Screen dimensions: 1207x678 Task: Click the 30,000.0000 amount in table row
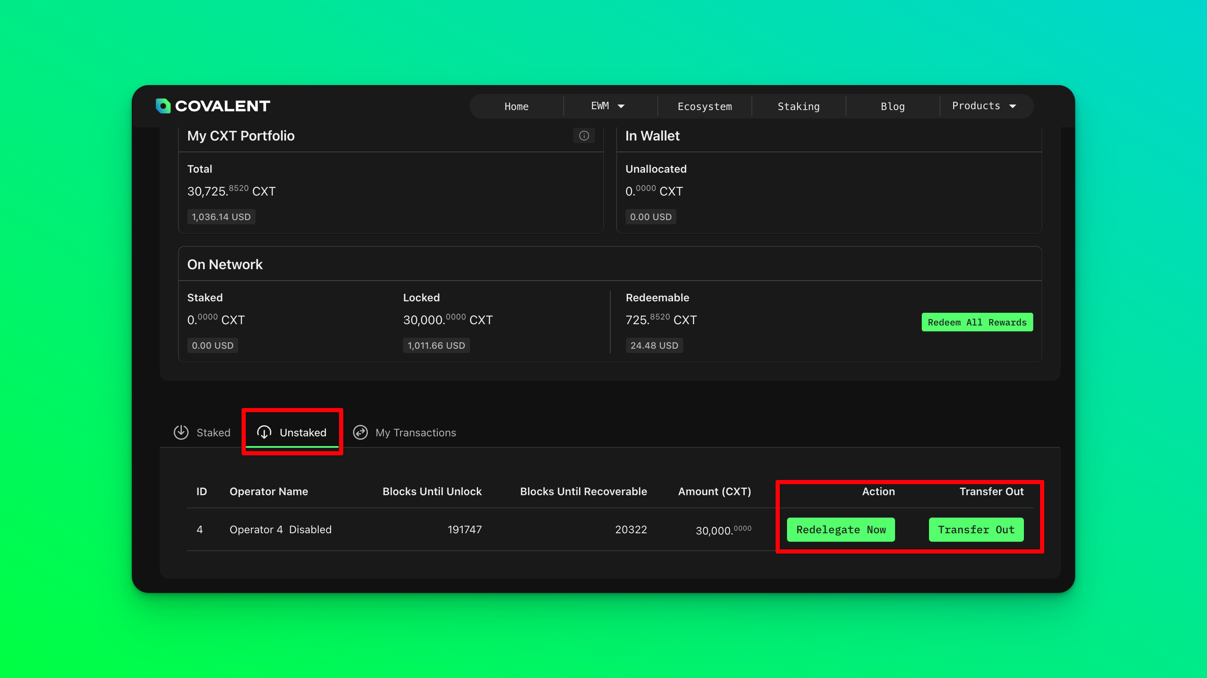click(723, 530)
